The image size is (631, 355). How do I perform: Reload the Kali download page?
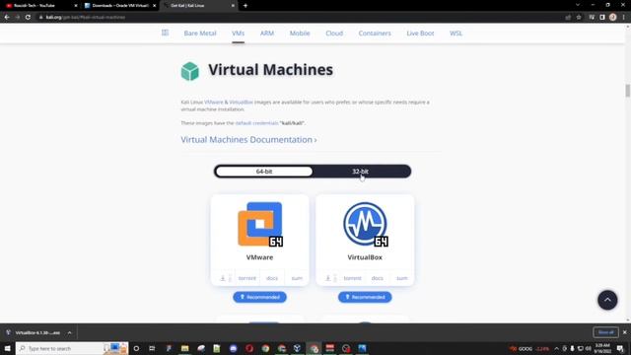[28, 18]
